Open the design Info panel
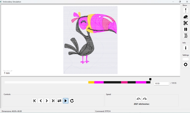The width and height of the screenshot is (190, 113). click(186, 48)
